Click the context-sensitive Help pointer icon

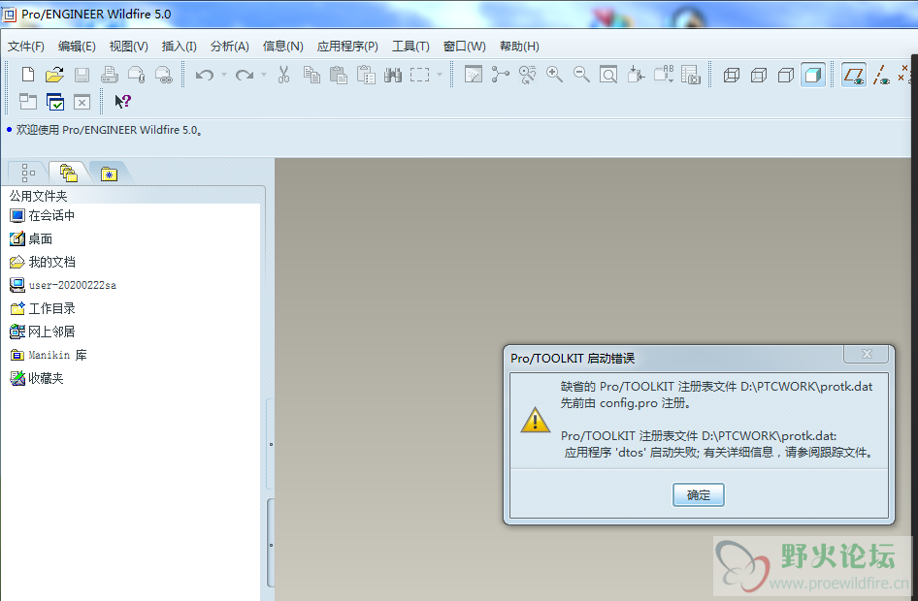pos(122,102)
